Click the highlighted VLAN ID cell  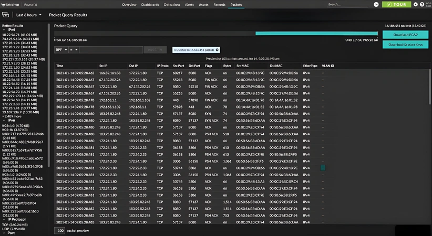323,168
